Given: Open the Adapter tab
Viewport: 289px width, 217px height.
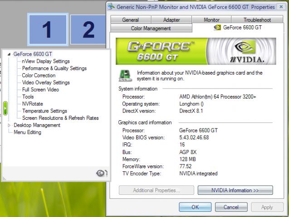Looking at the screenshot, I should 171,19.
